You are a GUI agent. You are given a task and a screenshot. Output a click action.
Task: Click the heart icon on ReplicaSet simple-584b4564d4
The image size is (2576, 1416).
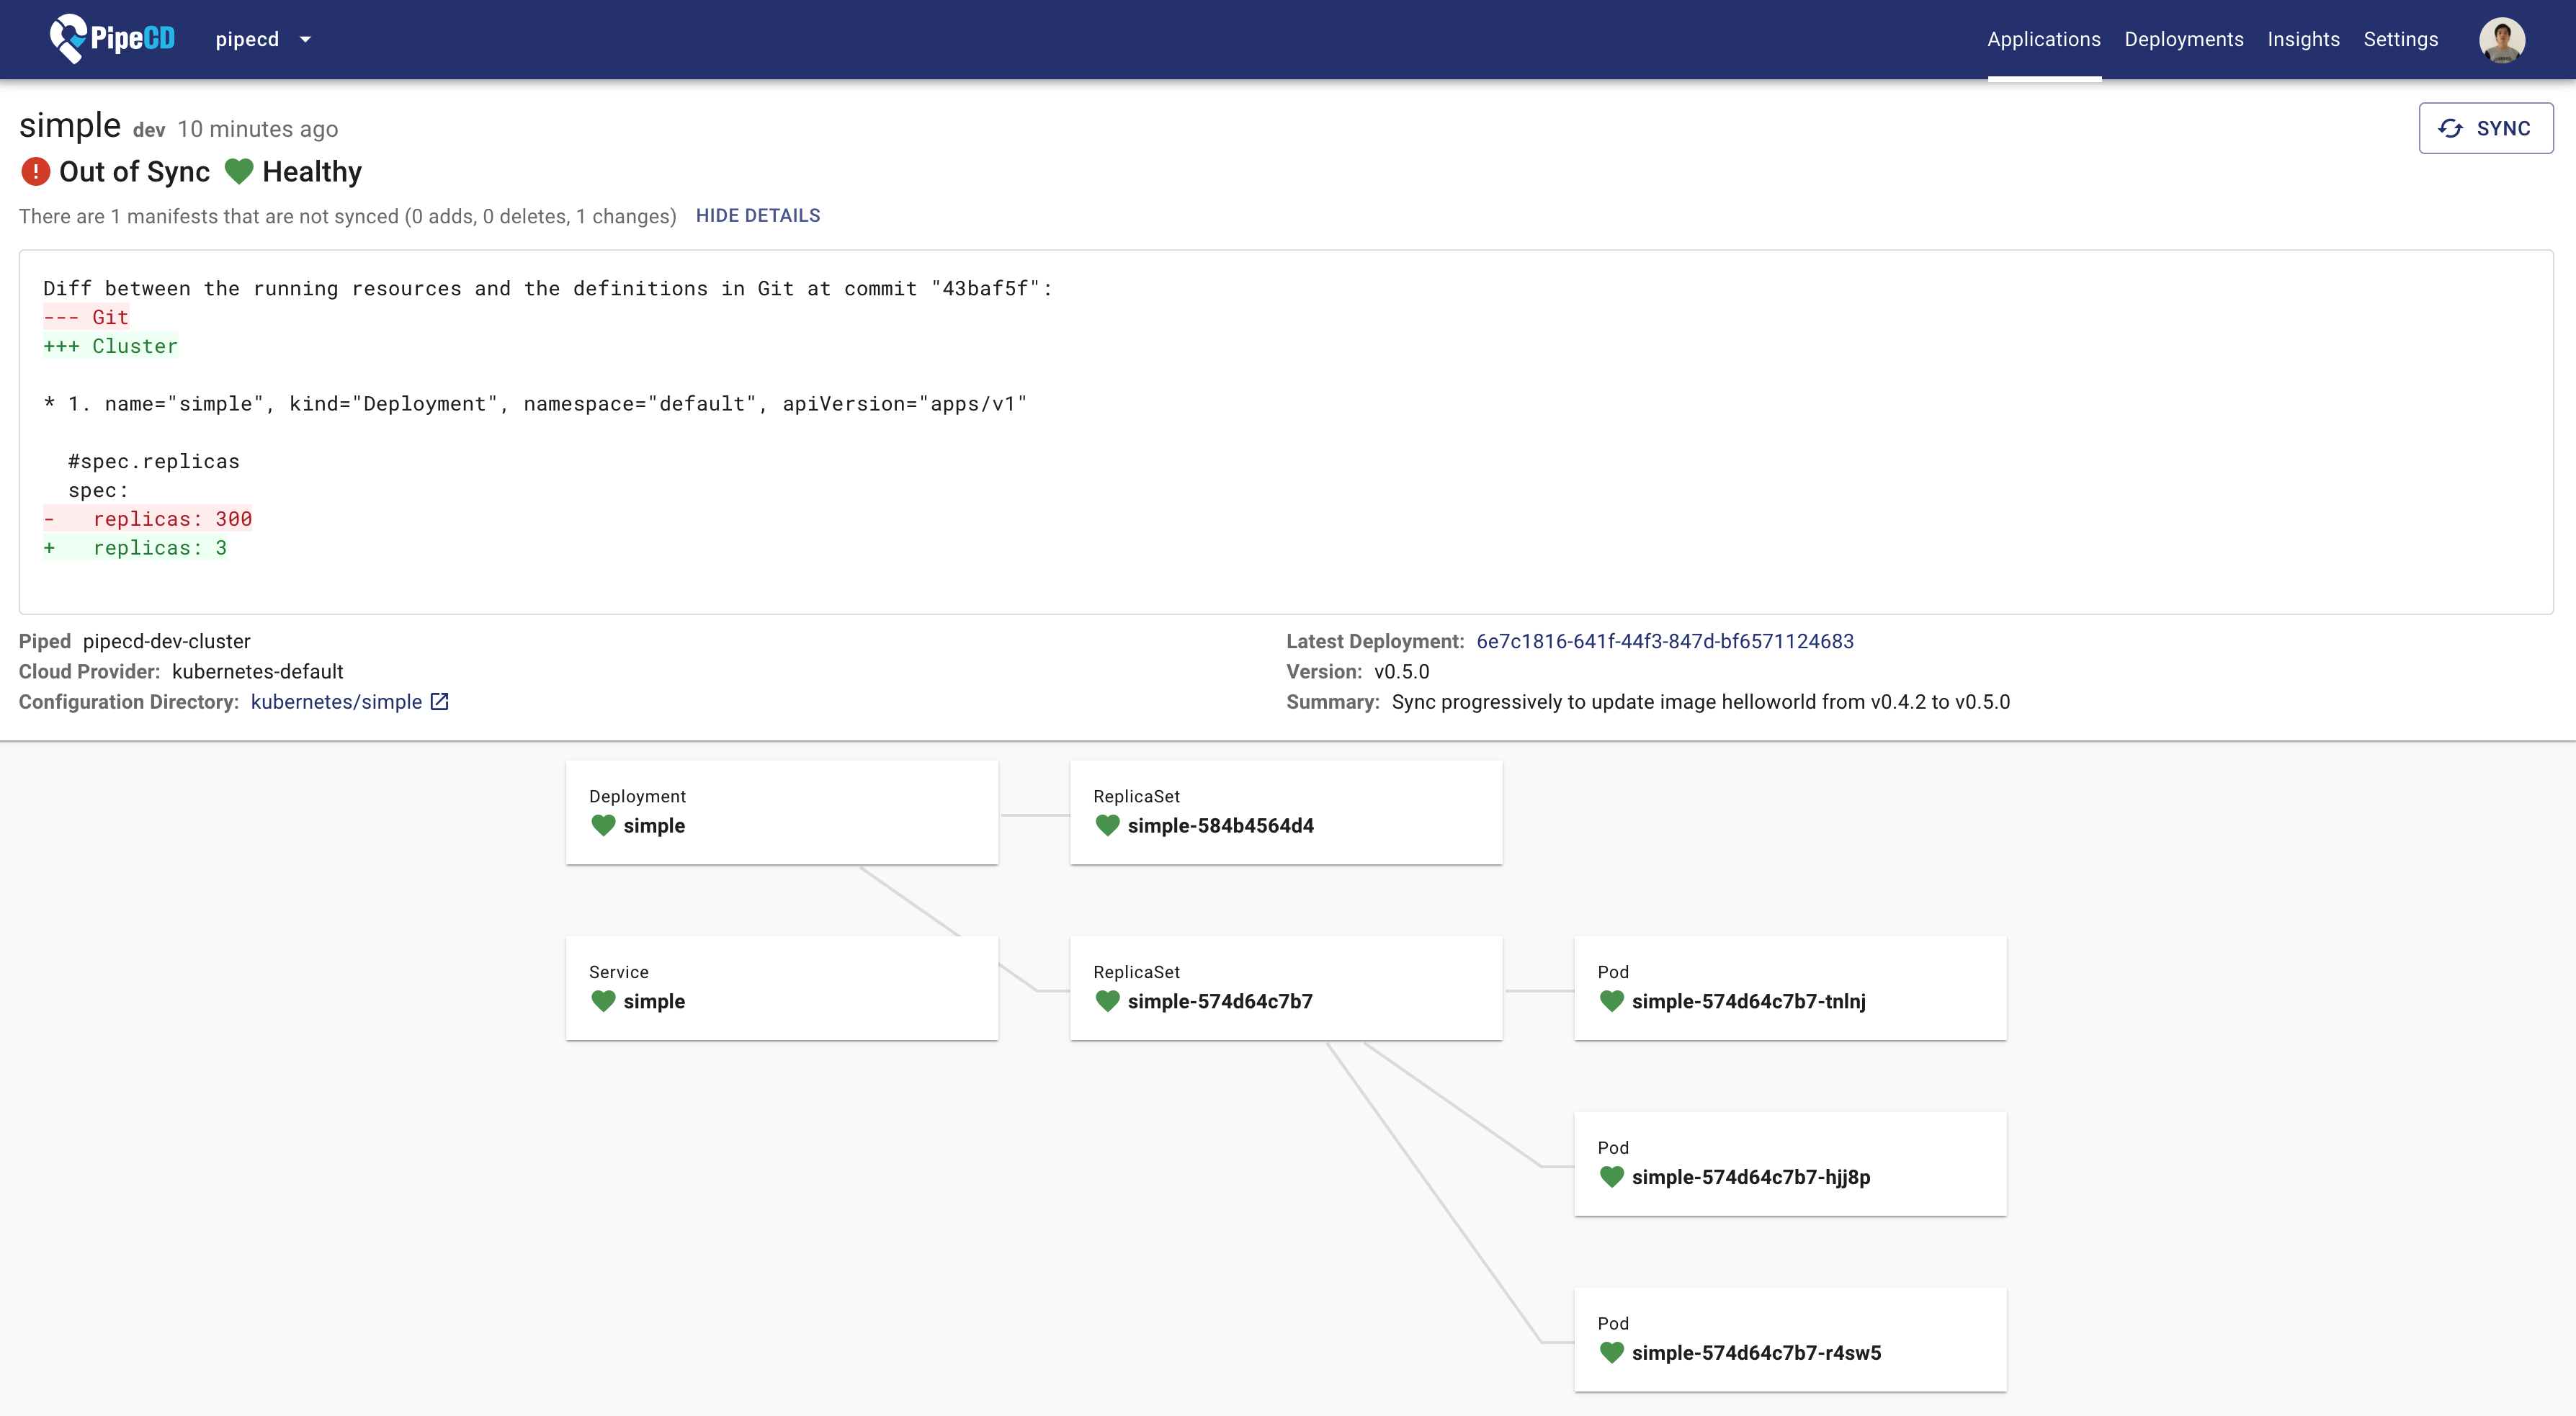click(x=1107, y=826)
